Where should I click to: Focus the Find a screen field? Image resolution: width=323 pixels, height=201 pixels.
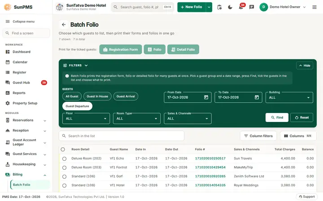pos(26,33)
